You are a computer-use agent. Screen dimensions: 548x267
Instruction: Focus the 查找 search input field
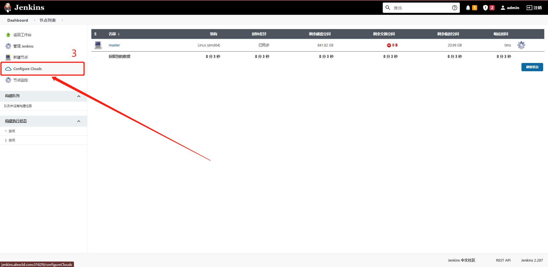(421, 8)
